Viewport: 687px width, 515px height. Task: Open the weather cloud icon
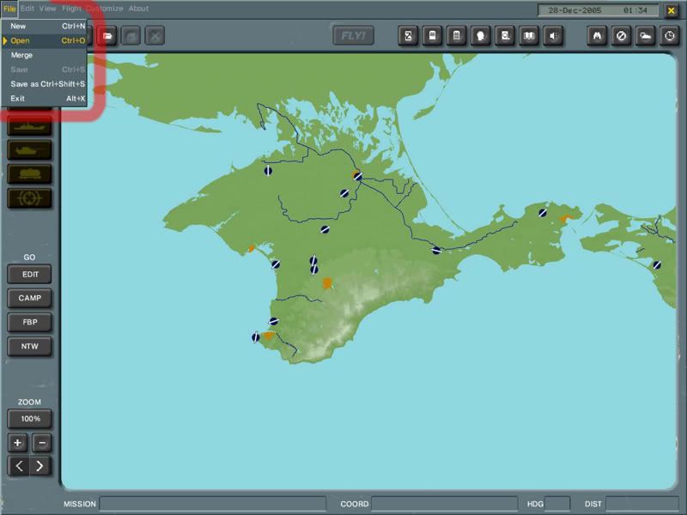[645, 36]
